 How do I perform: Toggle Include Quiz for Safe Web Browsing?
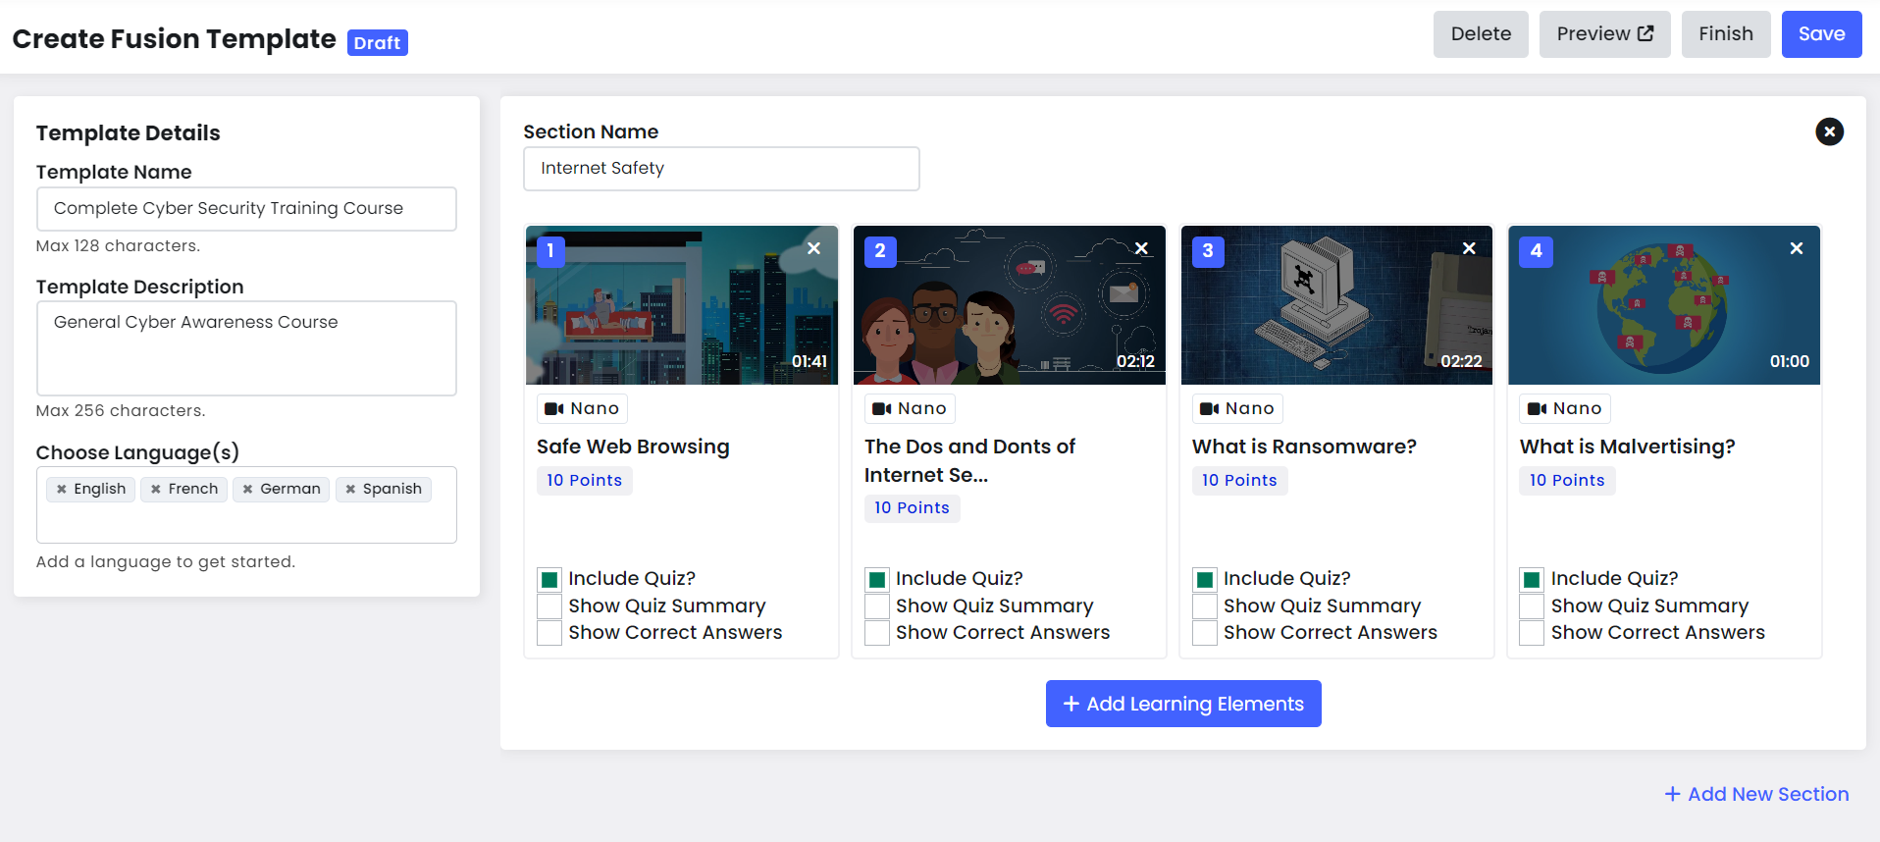click(549, 579)
